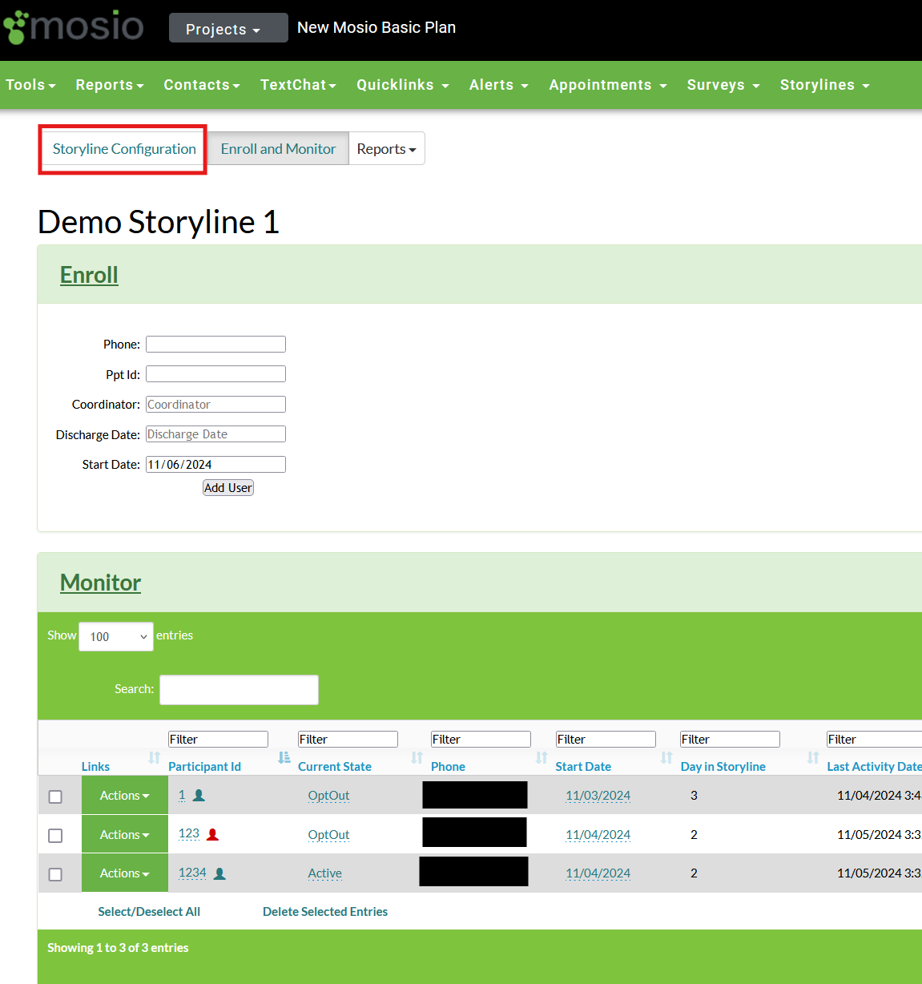Click Select/Deselect All link
The height and width of the screenshot is (984, 922).
pos(149,912)
